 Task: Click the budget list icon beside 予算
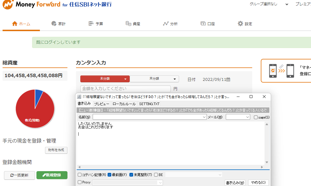(91, 24)
